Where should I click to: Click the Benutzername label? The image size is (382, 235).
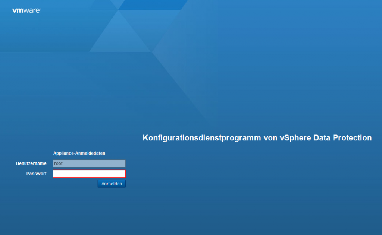click(x=31, y=163)
